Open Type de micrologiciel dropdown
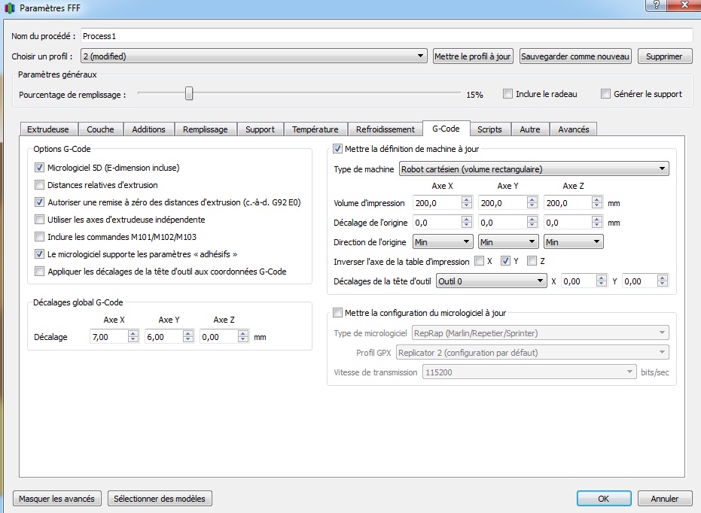This screenshot has width=701, height=513. pyautogui.click(x=540, y=333)
